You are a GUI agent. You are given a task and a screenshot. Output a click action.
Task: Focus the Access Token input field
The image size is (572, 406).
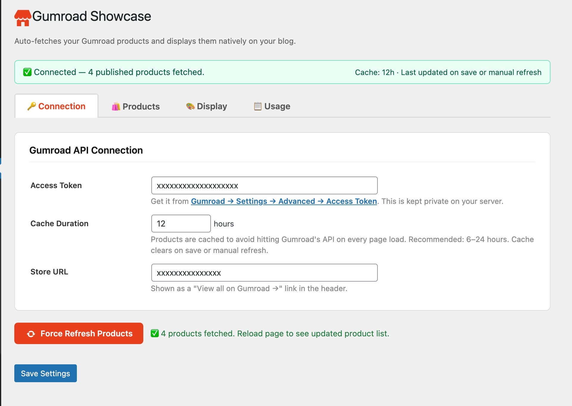(x=264, y=185)
